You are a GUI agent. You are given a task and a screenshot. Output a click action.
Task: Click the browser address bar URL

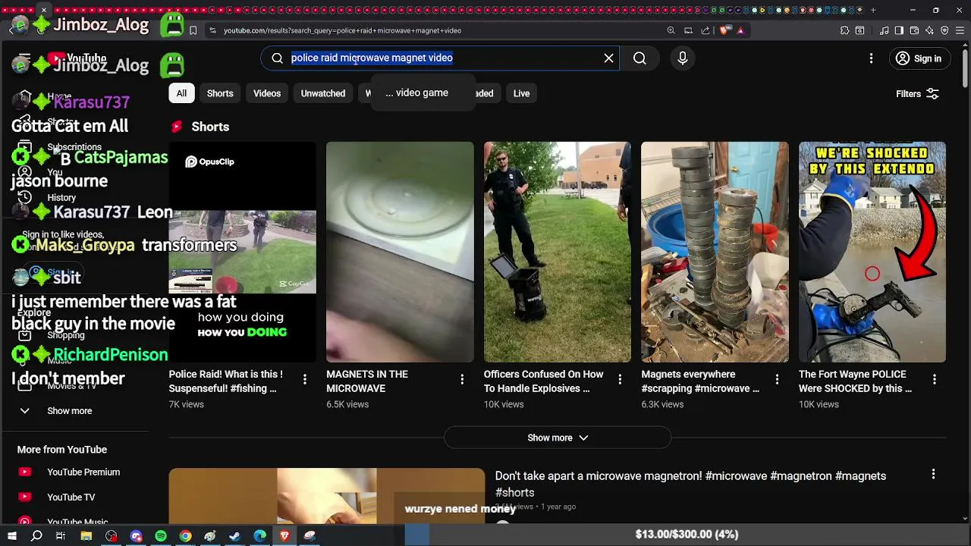coord(343,30)
